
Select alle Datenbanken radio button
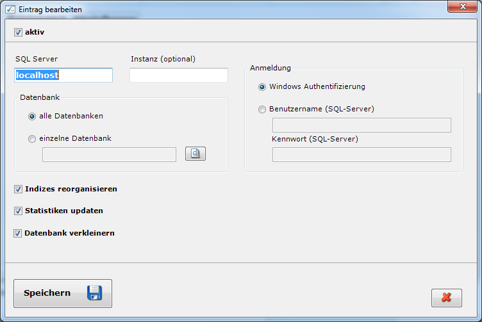[x=32, y=117]
